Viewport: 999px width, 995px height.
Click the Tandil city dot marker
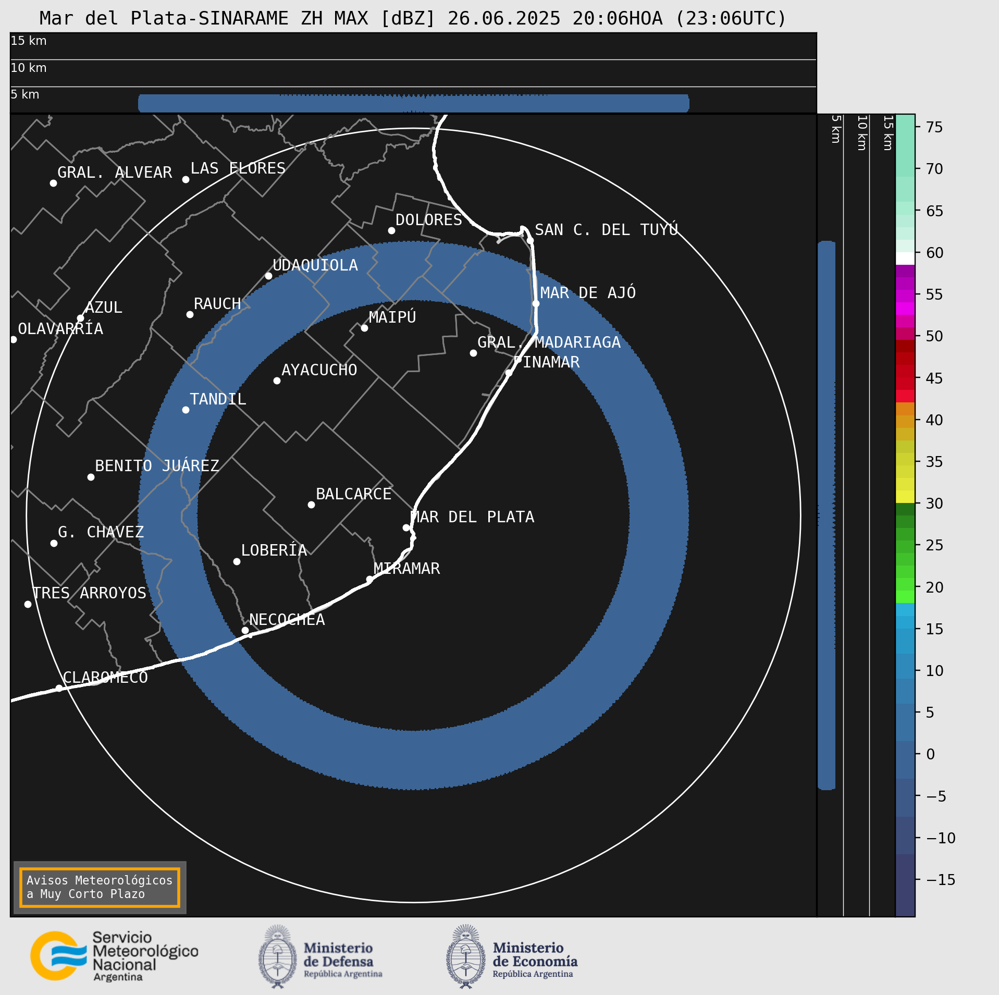coord(186,410)
